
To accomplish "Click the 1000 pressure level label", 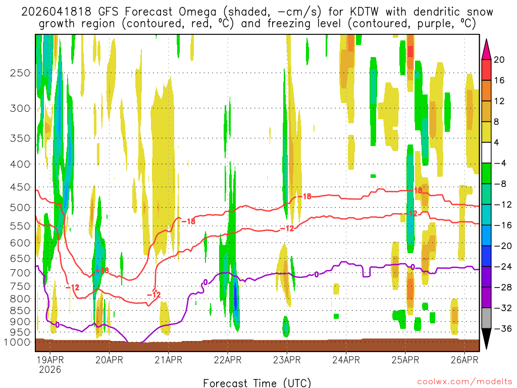I will (17, 342).
